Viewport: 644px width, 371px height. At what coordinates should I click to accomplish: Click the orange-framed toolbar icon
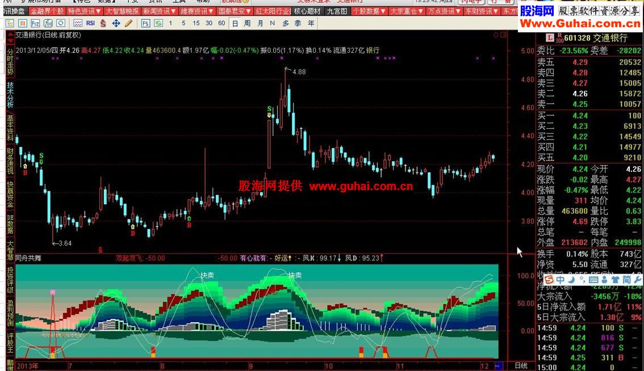tap(23, 23)
